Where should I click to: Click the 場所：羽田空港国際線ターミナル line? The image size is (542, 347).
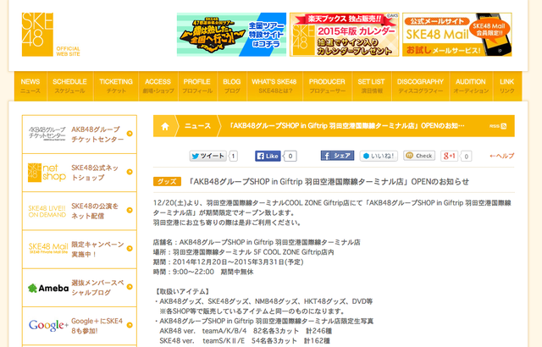[243, 252]
